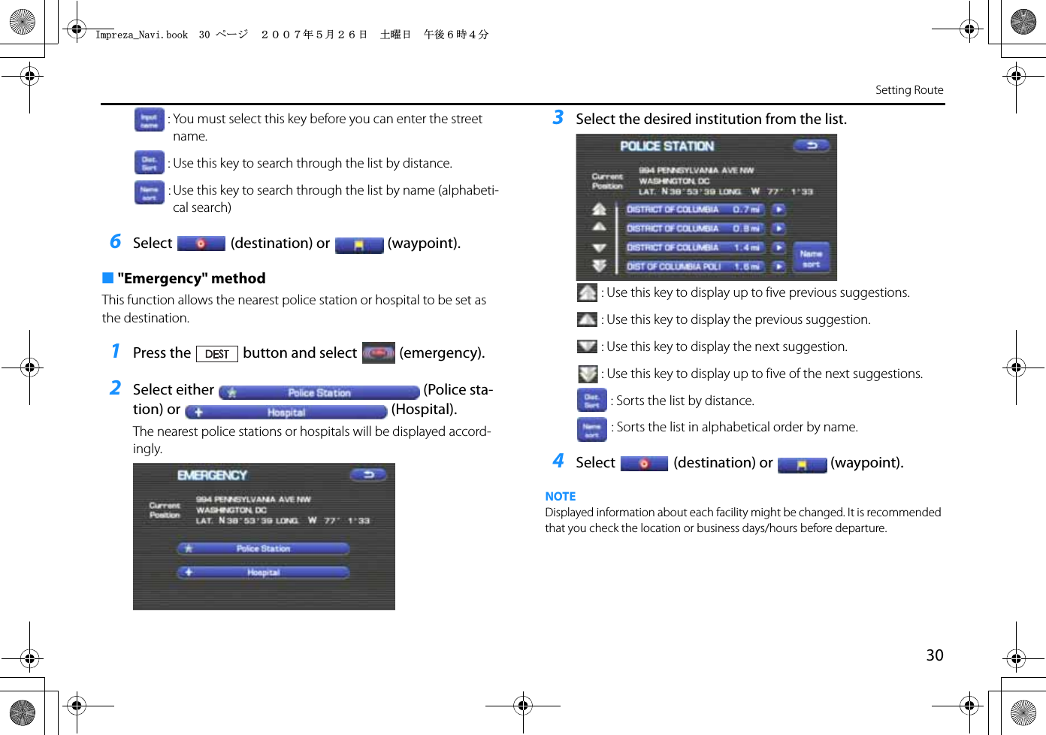Click the Input name key icon
This screenshot has width=1046, height=735.
149,120
